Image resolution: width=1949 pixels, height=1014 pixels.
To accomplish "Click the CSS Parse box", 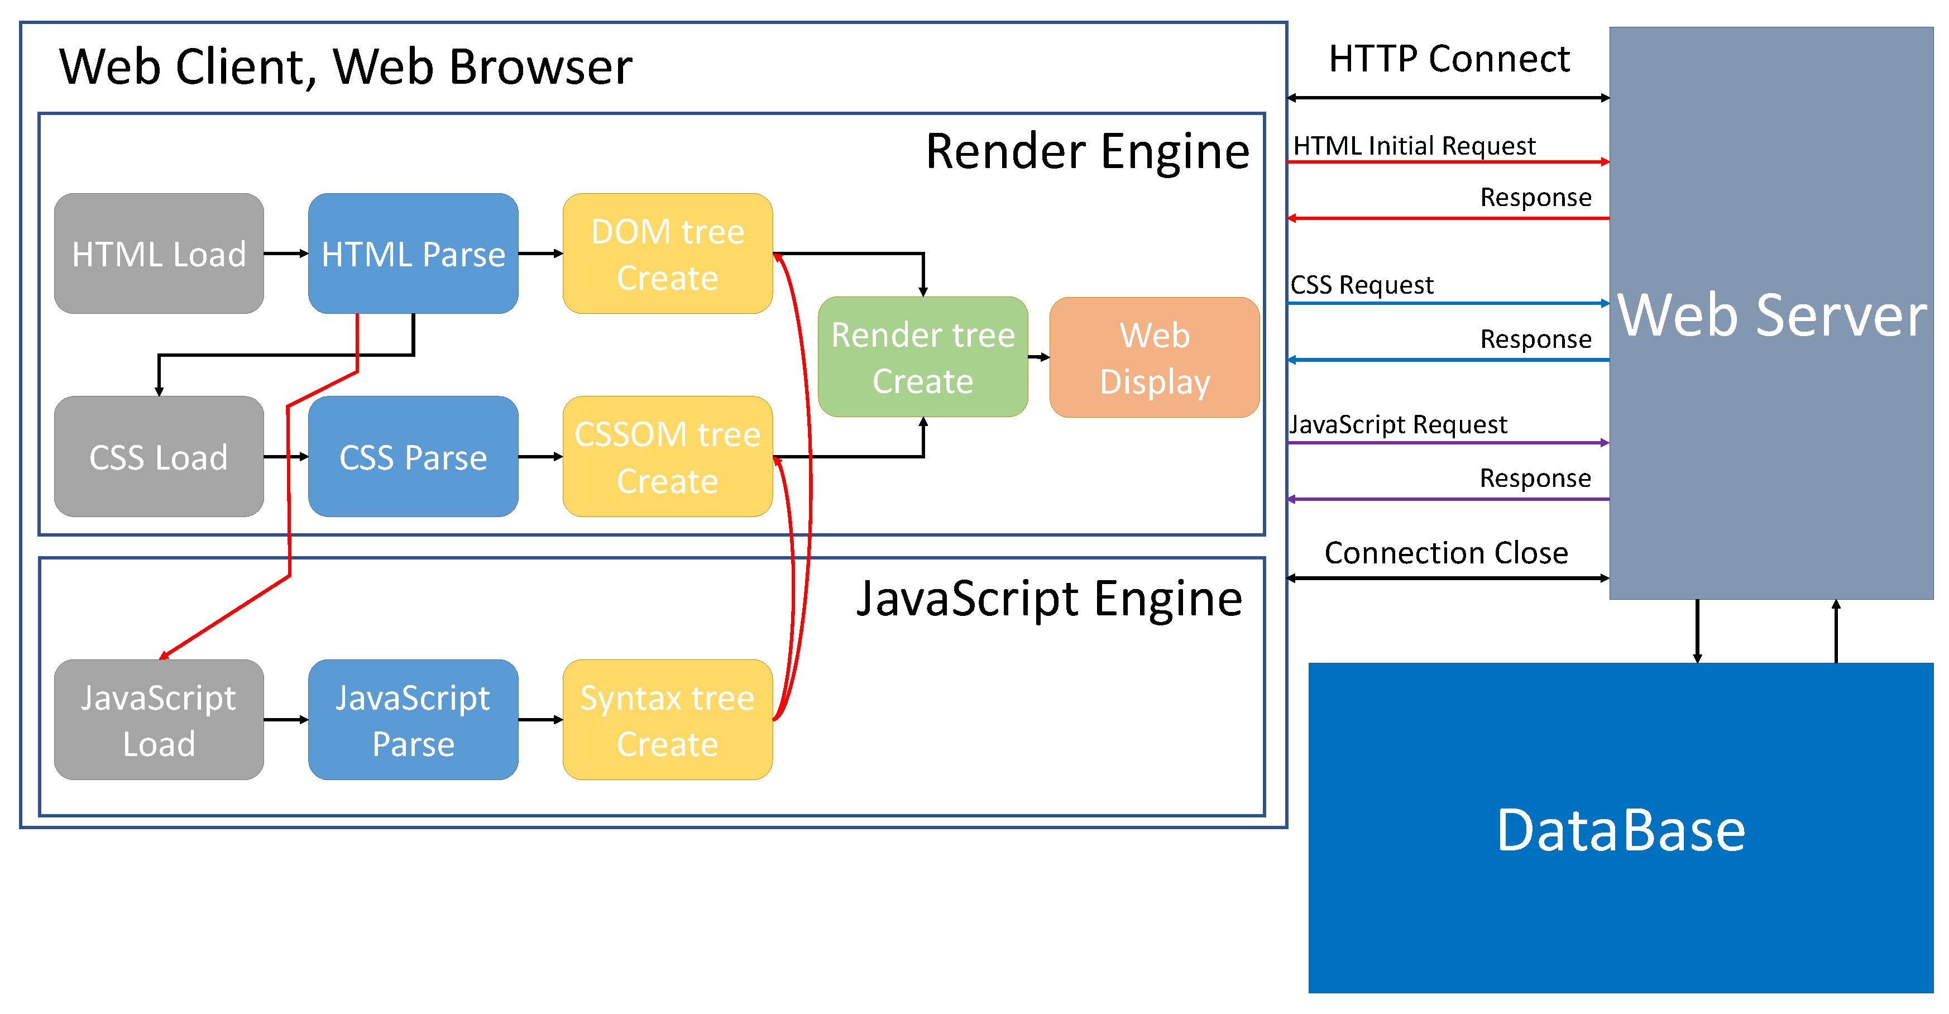I will [x=413, y=456].
